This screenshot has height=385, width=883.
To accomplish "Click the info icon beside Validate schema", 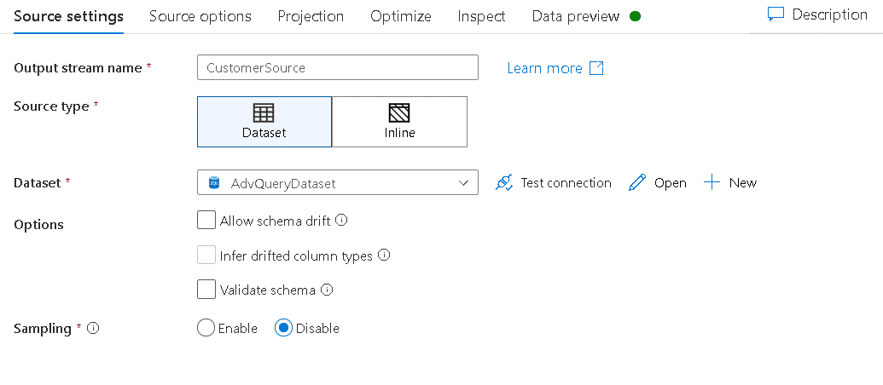I will [x=327, y=290].
